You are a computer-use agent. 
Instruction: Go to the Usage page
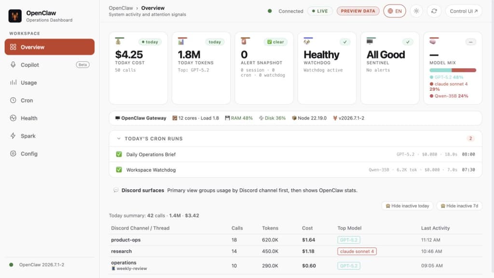(x=50, y=83)
